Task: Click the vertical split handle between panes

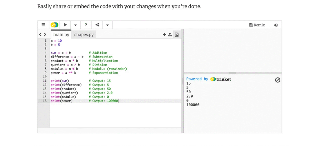Action: pyautogui.click(x=182, y=81)
